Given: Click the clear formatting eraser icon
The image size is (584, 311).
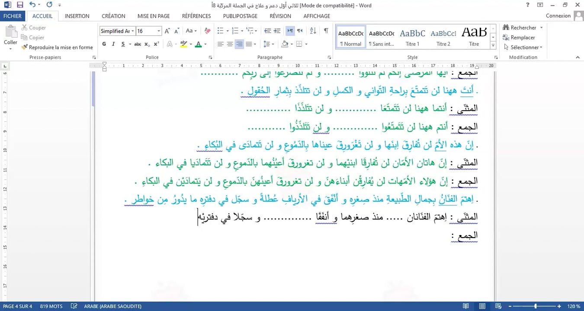Looking at the screenshot, I should [x=208, y=31].
